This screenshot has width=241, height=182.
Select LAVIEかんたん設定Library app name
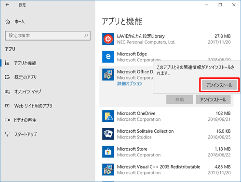tap(141, 36)
